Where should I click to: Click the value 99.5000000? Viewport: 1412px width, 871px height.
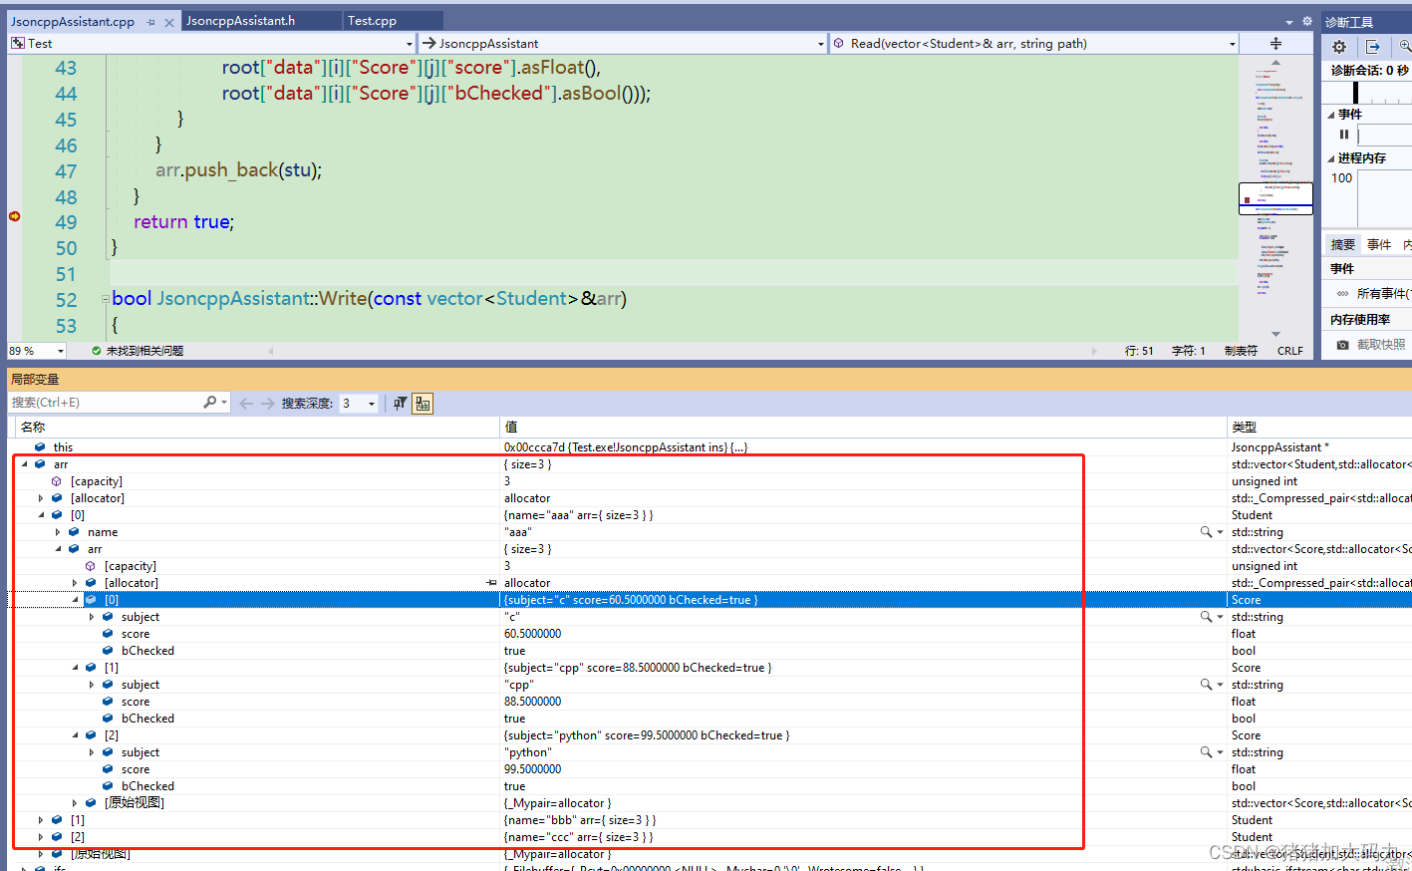[x=532, y=769]
